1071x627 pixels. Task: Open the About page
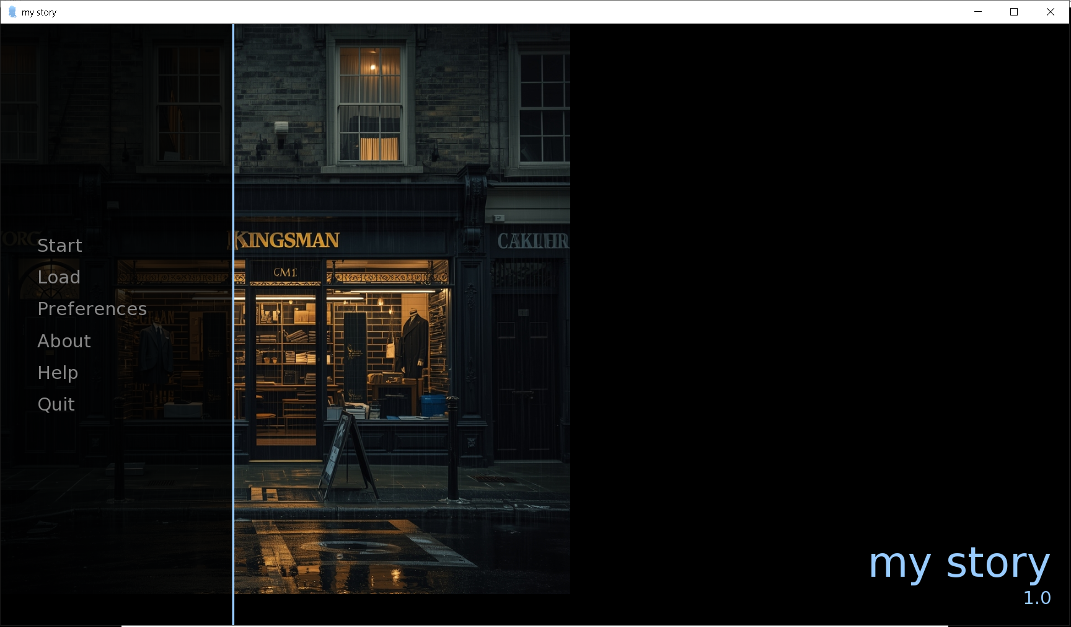coord(64,341)
